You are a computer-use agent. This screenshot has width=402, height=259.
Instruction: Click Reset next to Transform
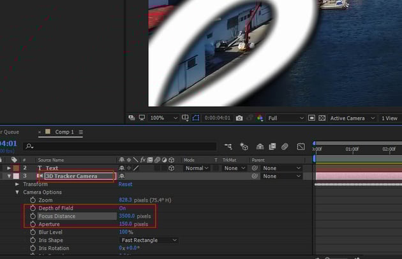[126, 185]
